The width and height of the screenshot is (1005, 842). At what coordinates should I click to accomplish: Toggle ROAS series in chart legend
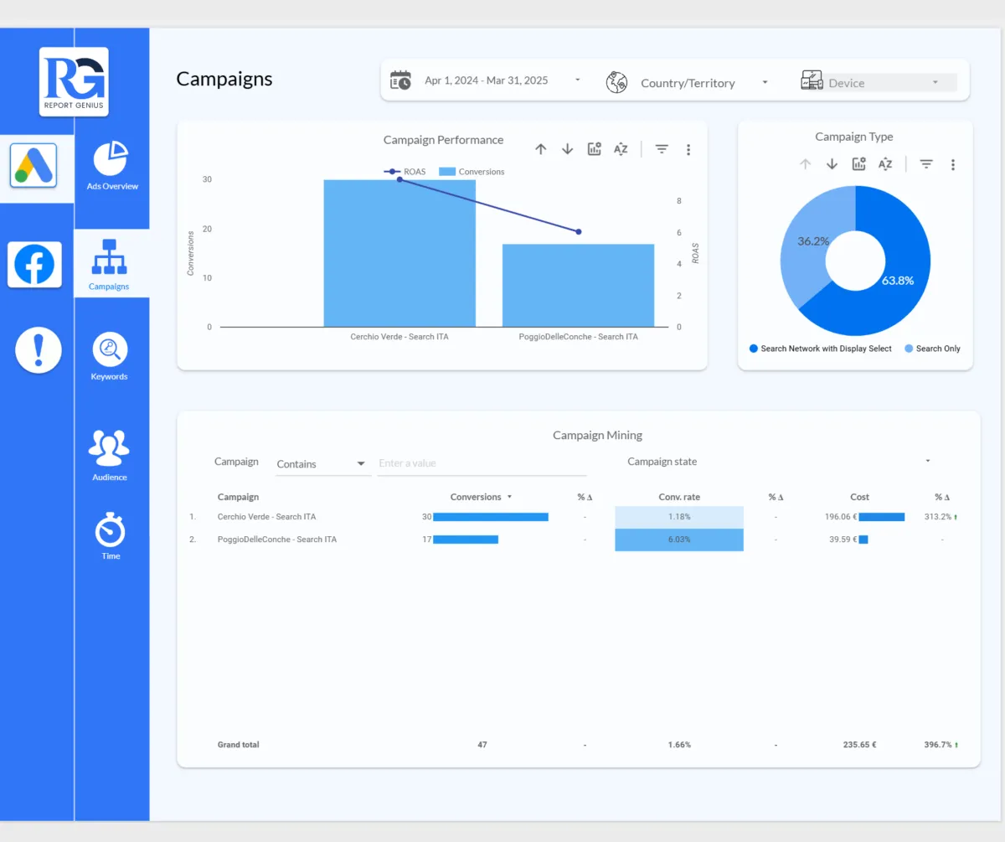click(405, 172)
